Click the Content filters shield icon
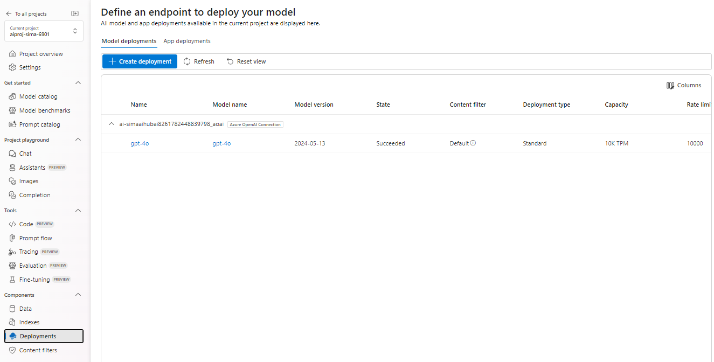The image size is (714, 362). (x=12, y=350)
